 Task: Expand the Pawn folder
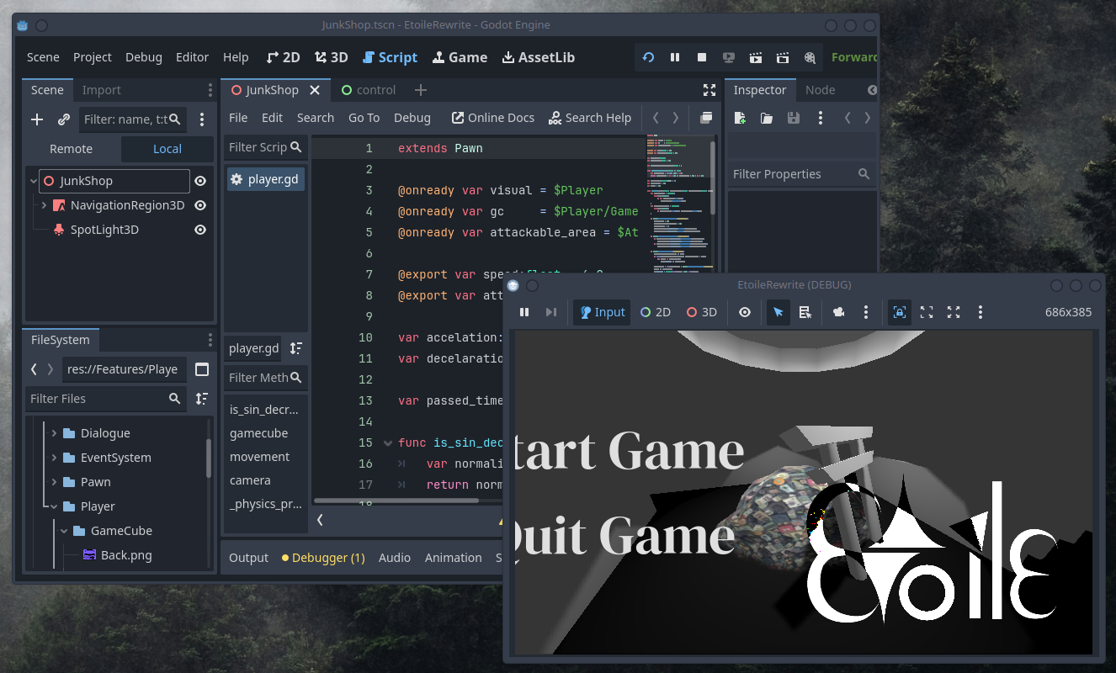click(x=54, y=482)
